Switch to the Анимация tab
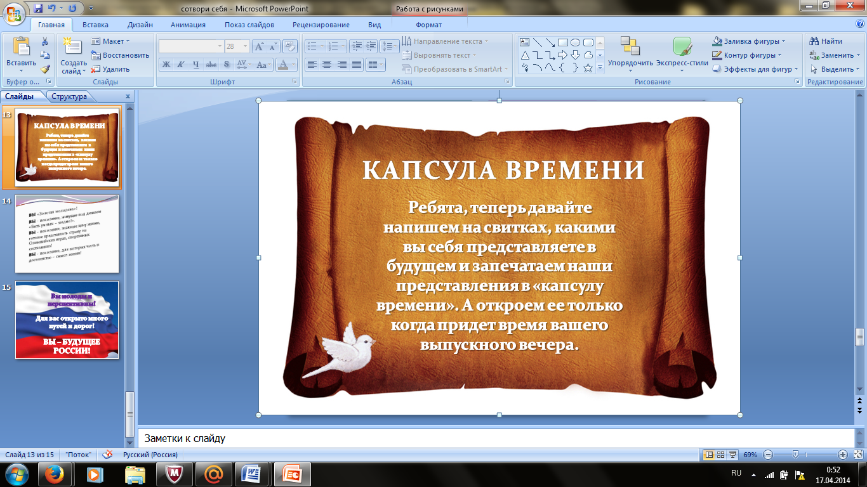Viewport: 867px width, 487px height. click(188, 25)
